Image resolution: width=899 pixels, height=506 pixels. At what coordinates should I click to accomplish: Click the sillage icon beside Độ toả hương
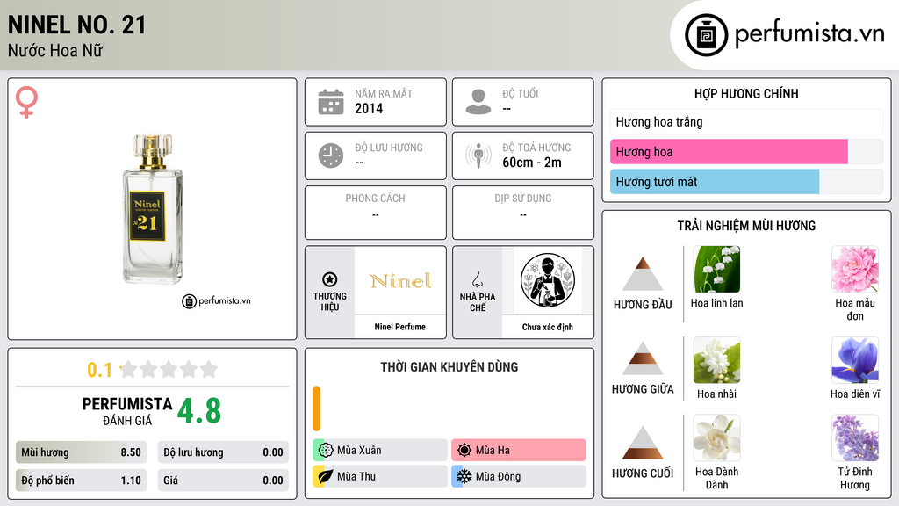click(478, 155)
